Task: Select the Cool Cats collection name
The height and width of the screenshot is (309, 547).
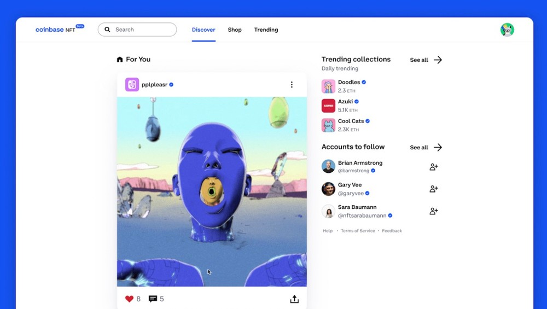Action: tap(351, 121)
